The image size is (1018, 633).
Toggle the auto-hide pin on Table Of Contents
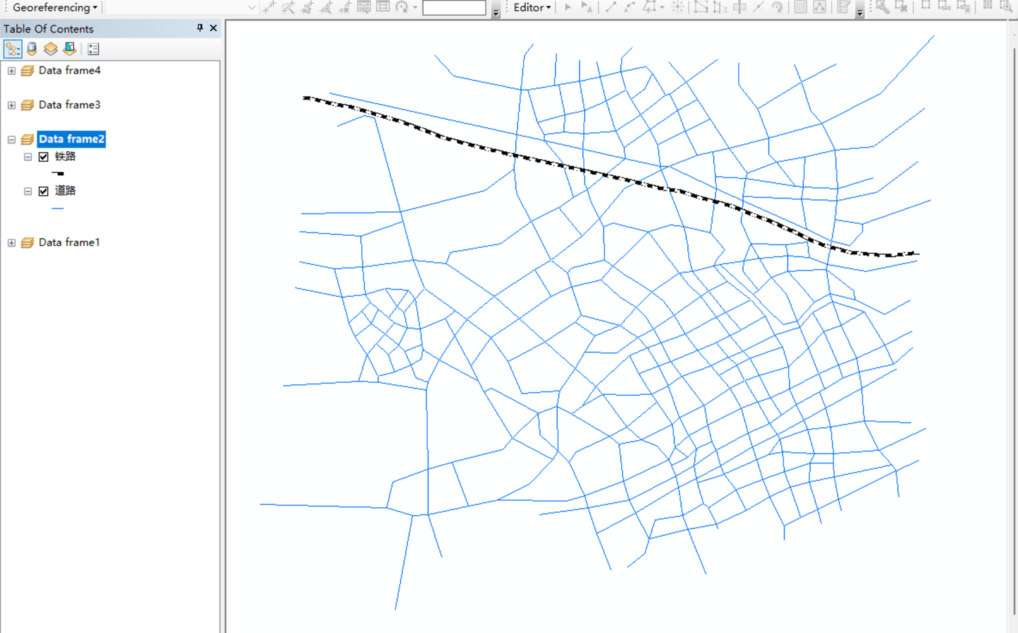tap(199, 28)
